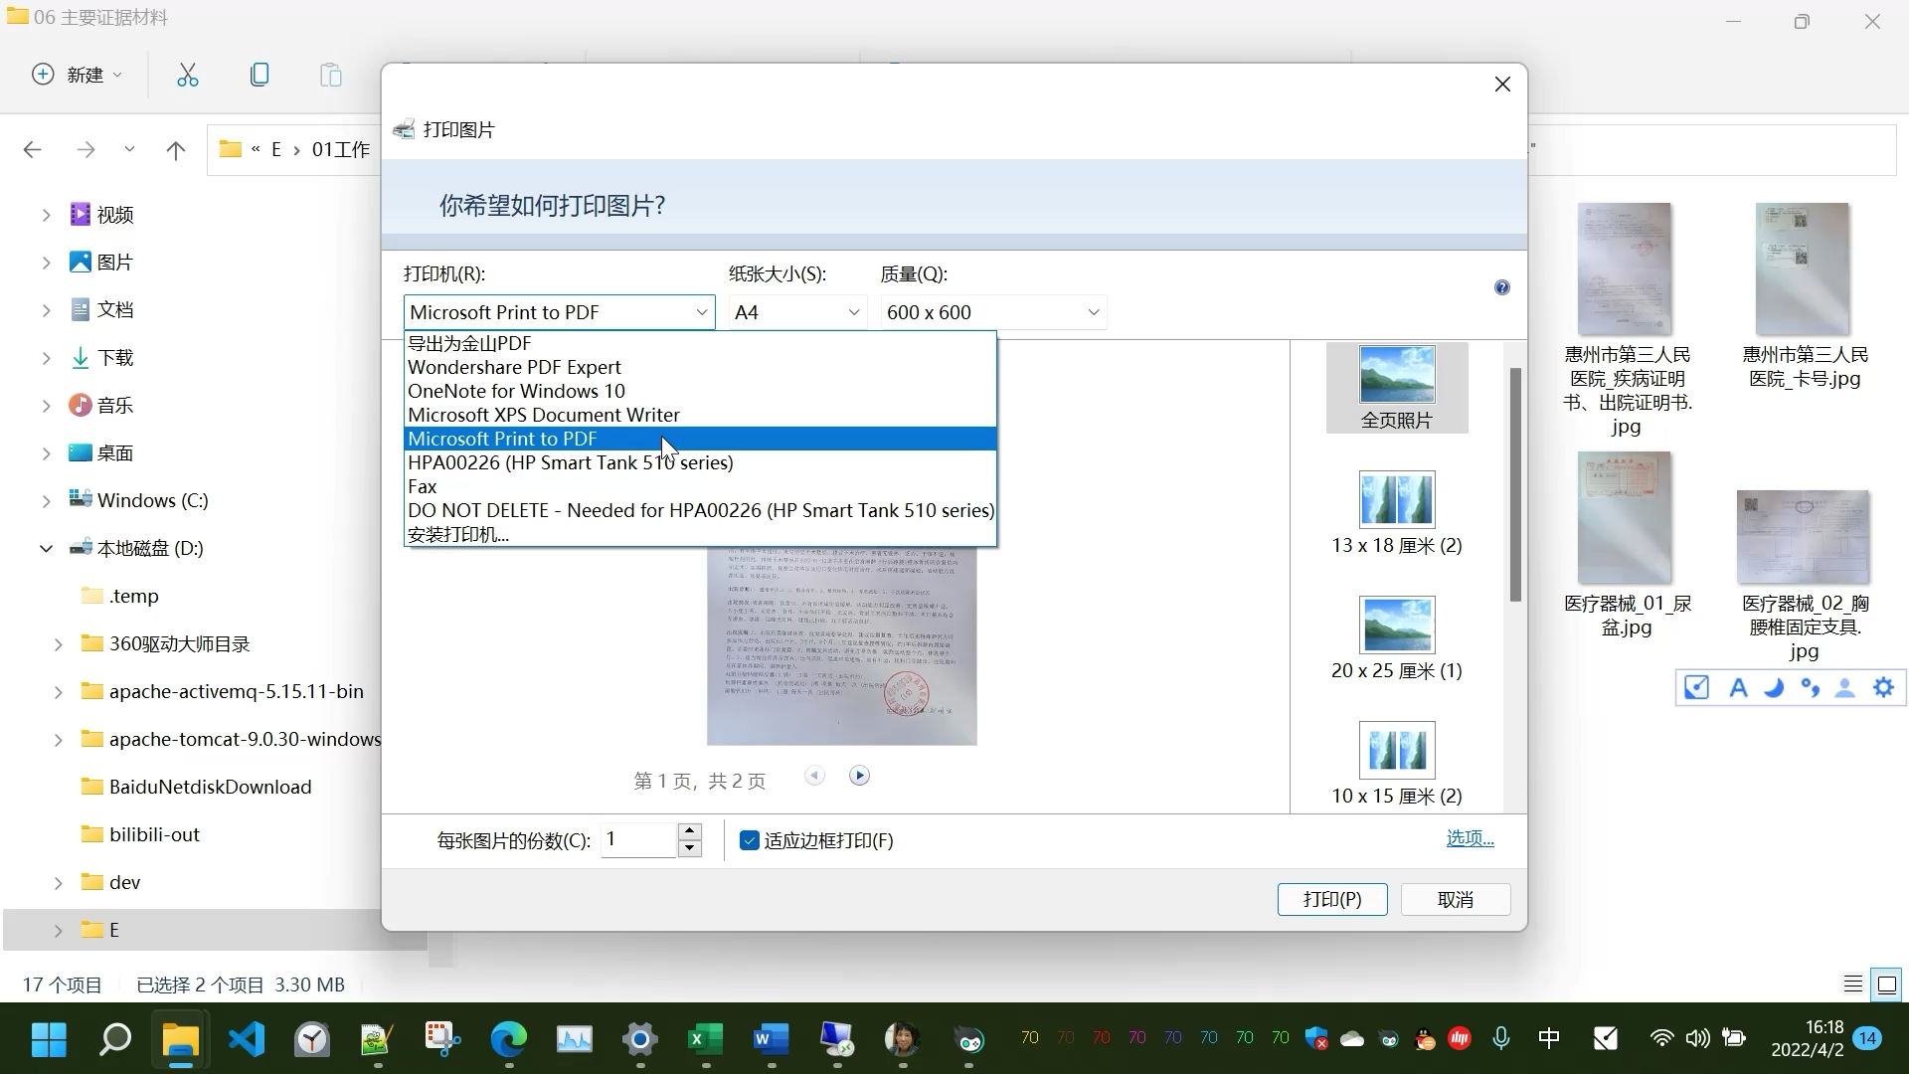Open the Options (选项) link
The width and height of the screenshot is (1909, 1074).
pyautogui.click(x=1470, y=838)
